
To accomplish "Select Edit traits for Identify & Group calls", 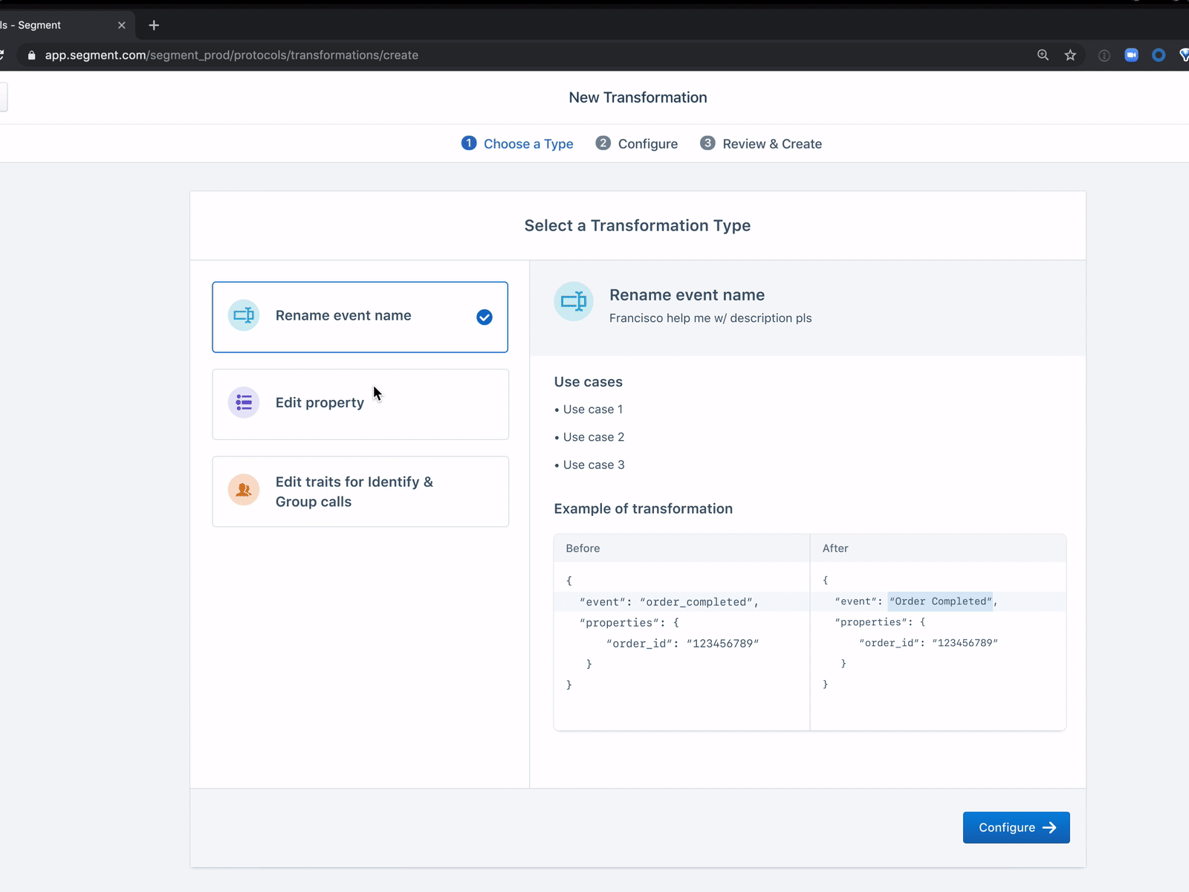I will tap(360, 491).
